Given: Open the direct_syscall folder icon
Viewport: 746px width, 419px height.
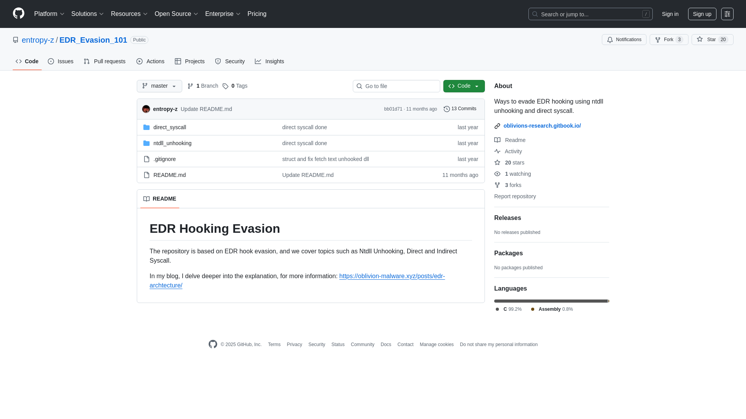Looking at the screenshot, I should [146, 127].
